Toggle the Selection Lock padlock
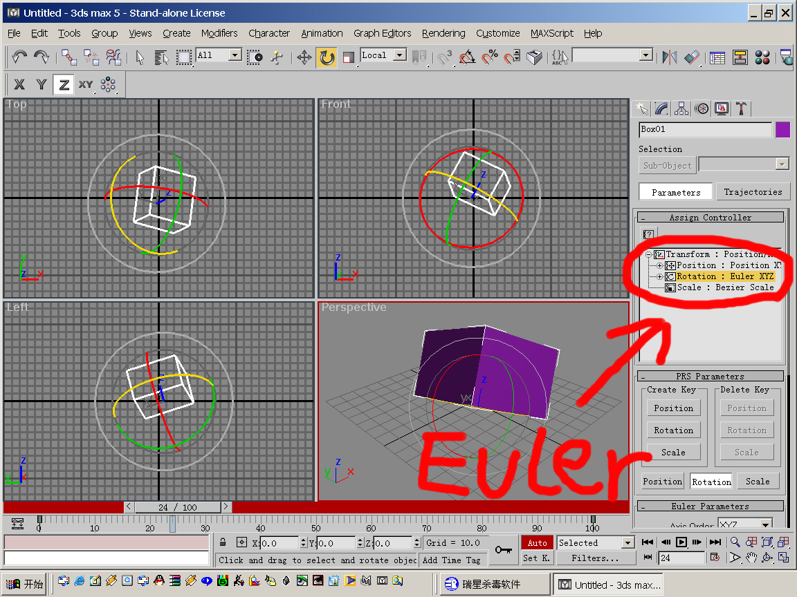Image resolution: width=797 pixels, height=597 pixels. click(x=223, y=542)
